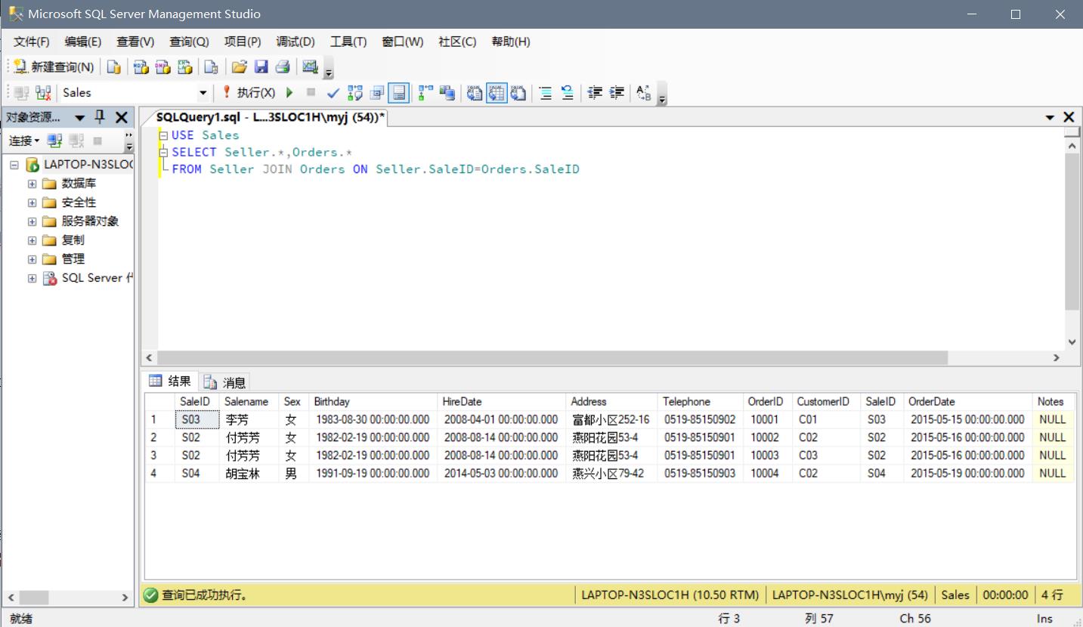Open the Activity Monitor

click(310, 67)
